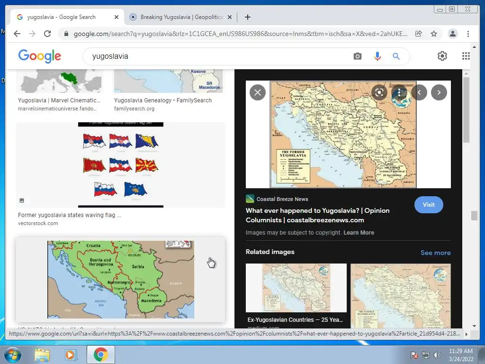The height and width of the screenshot is (364, 485).
Task: Open the large Former Yugoslavia map preview
Action: pos(343,134)
